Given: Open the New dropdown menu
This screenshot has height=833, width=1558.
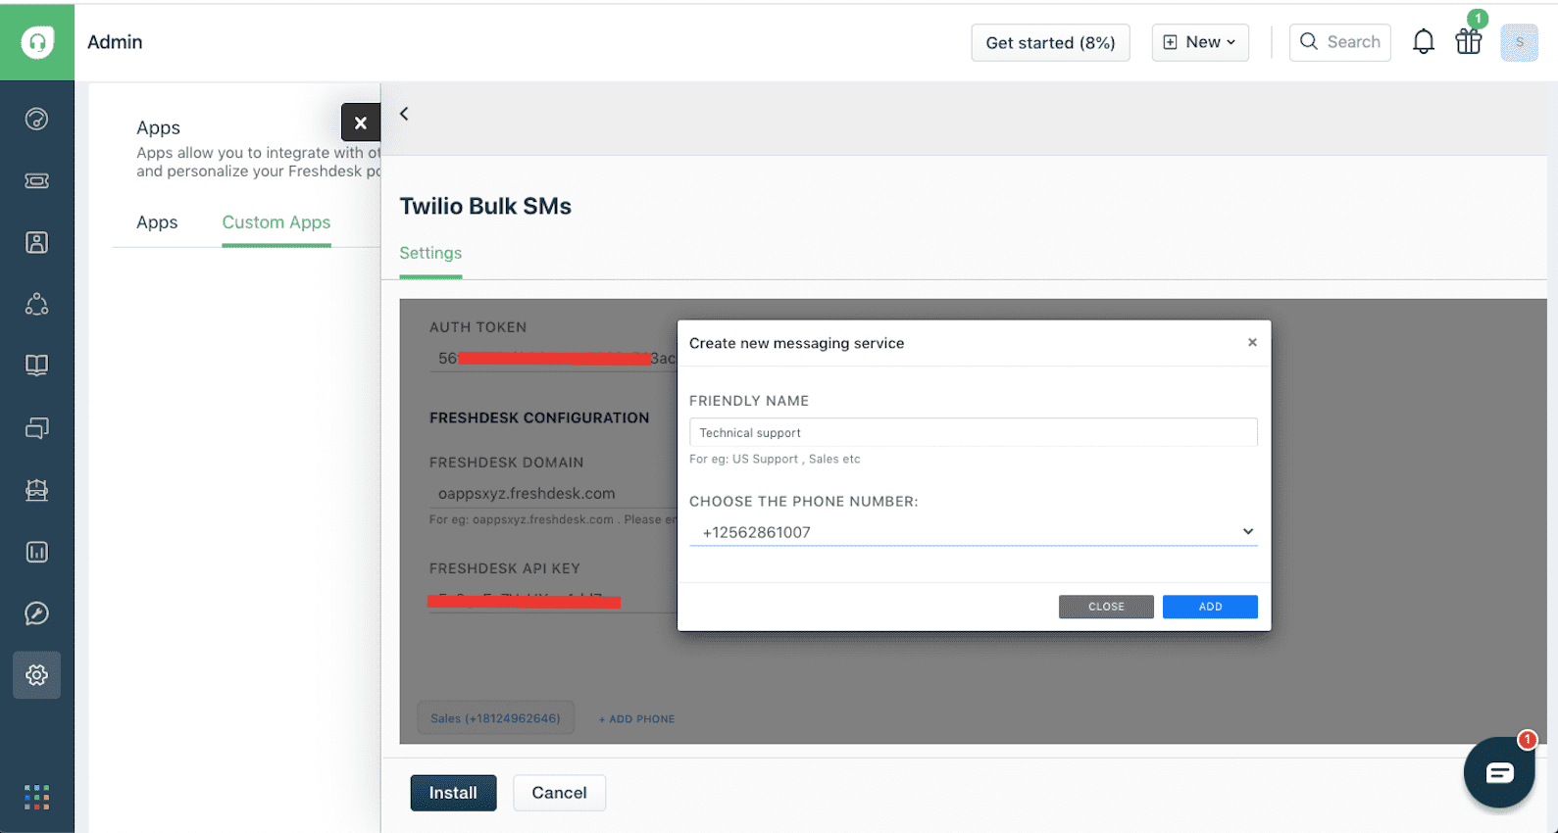Looking at the screenshot, I should tap(1200, 42).
